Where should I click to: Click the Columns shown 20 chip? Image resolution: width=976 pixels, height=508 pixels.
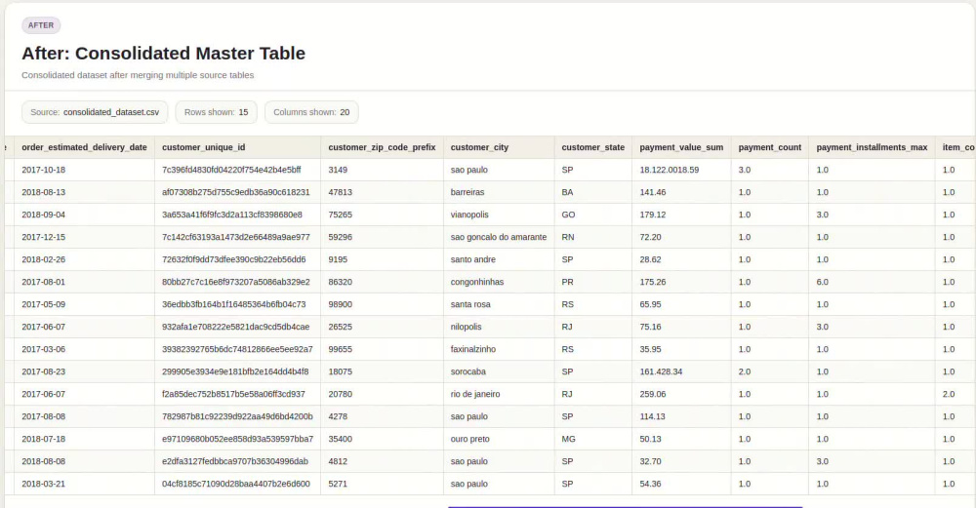point(311,112)
